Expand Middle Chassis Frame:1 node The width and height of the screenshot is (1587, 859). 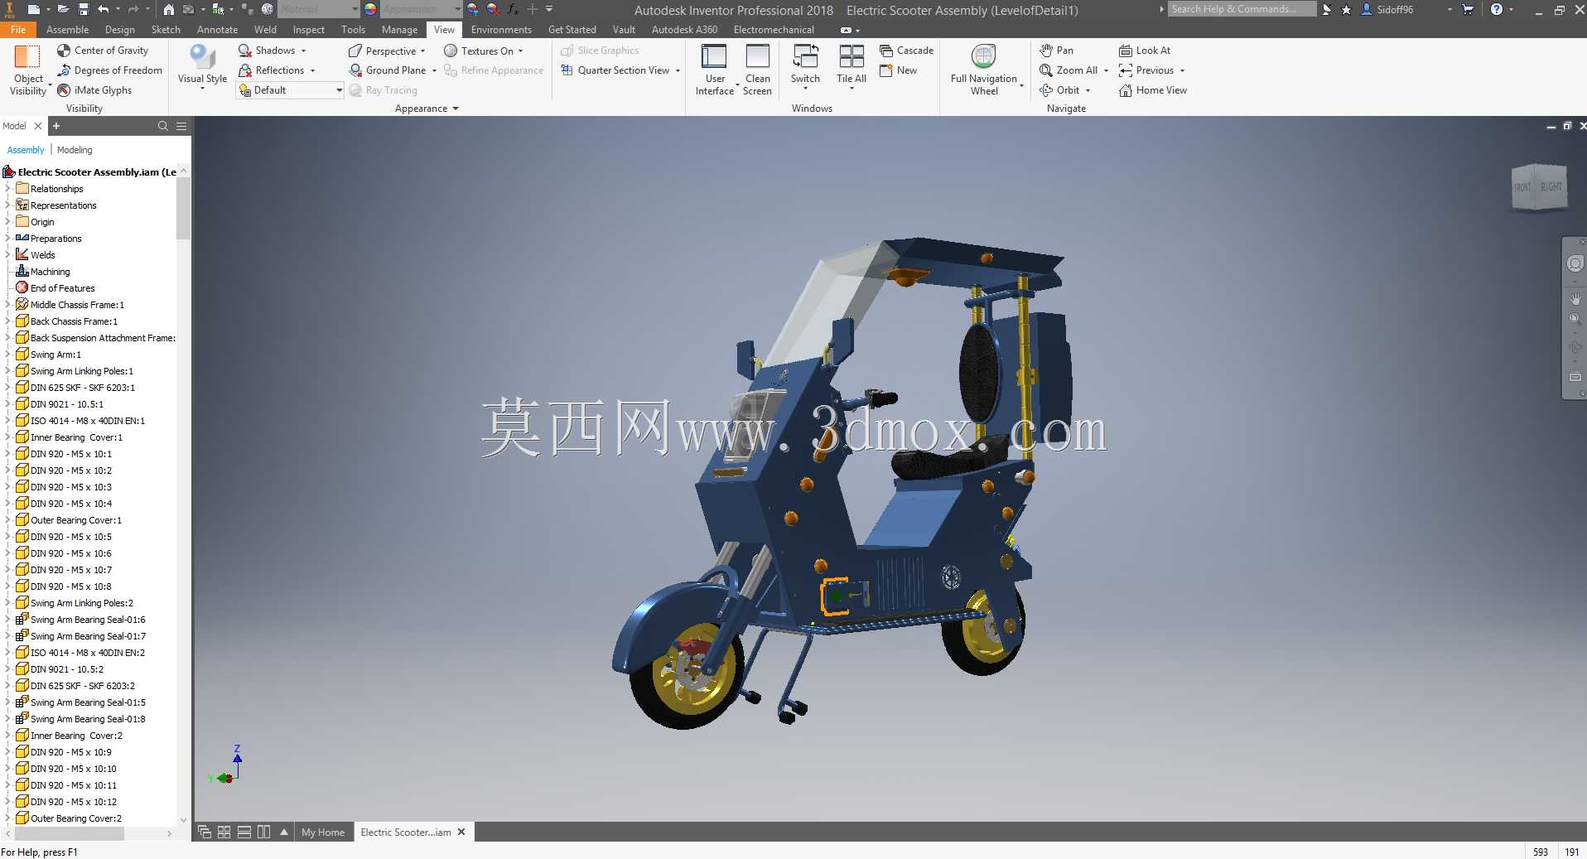7,305
